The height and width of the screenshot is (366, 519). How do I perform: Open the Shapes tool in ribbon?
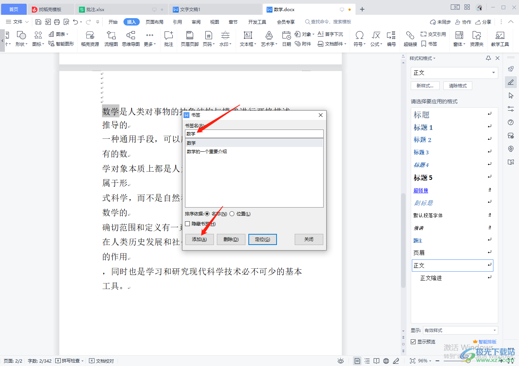click(21, 38)
